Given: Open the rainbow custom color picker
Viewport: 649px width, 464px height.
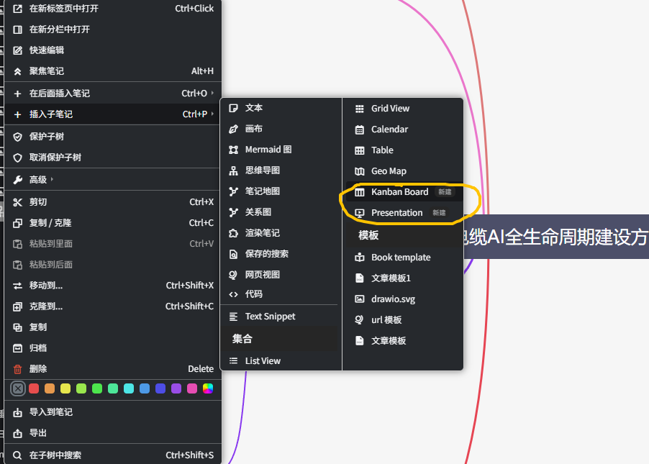Looking at the screenshot, I should pyautogui.click(x=208, y=388).
